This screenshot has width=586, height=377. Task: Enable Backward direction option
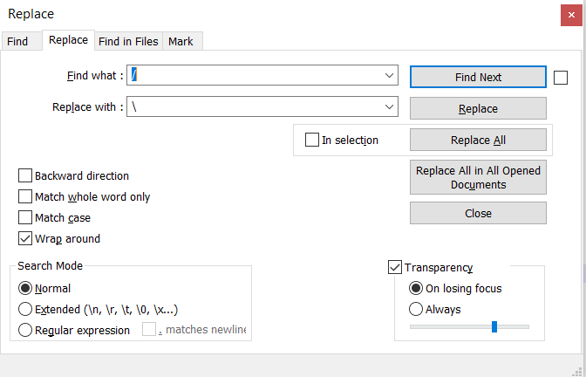click(x=25, y=176)
